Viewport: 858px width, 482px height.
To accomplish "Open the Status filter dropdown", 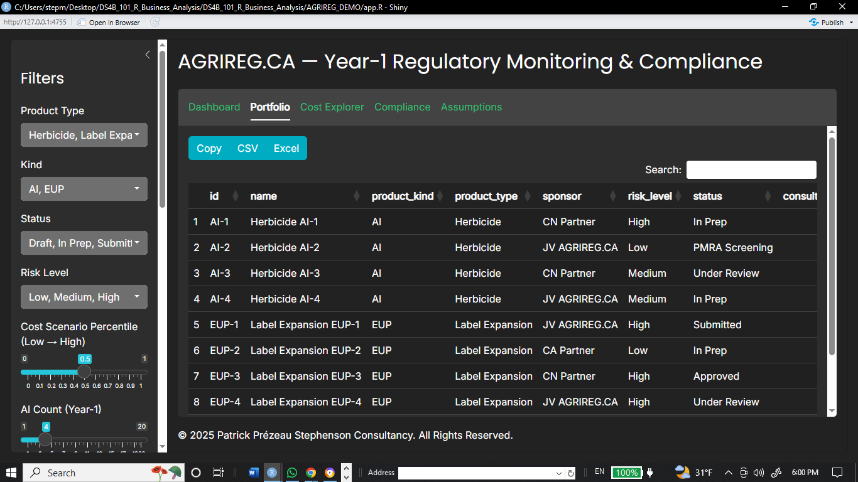I will [x=84, y=243].
